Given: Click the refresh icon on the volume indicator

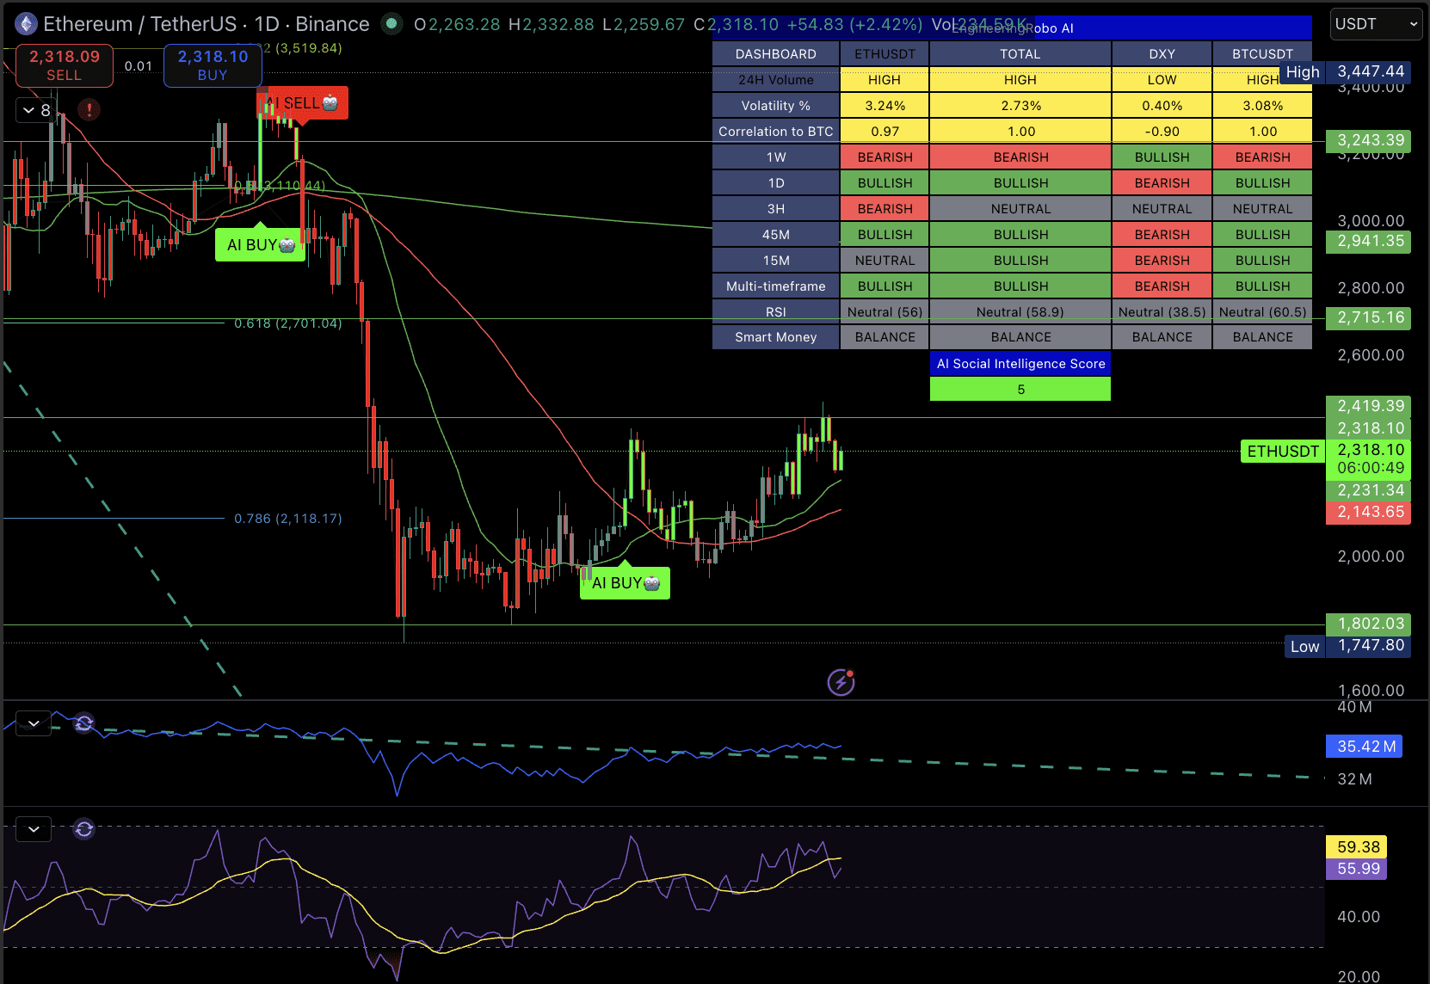Looking at the screenshot, I should [x=83, y=723].
